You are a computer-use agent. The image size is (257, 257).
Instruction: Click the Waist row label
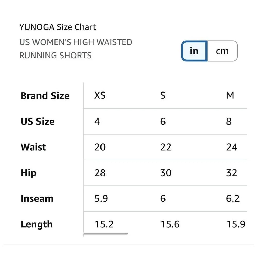point(33,147)
